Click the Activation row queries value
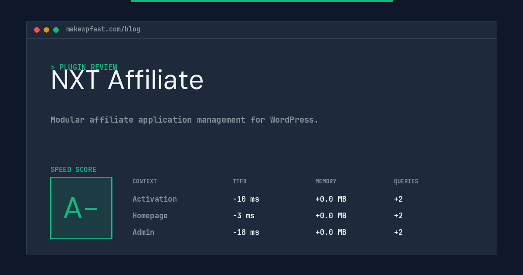Image resolution: width=523 pixels, height=275 pixels. pyautogui.click(x=398, y=199)
